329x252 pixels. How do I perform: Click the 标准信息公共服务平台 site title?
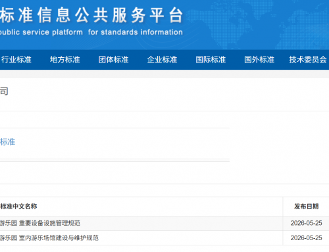click(91, 15)
